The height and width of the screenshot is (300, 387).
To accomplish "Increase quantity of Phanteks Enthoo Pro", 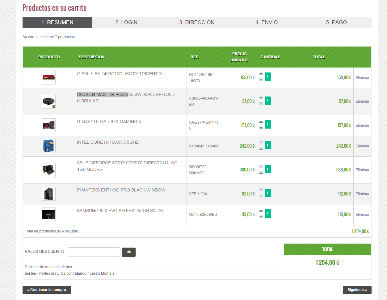I will [x=261, y=190].
